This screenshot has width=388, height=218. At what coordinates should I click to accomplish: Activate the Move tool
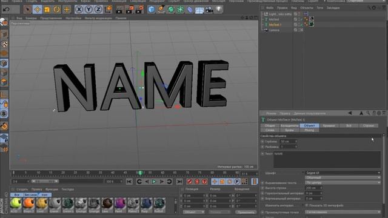coord(38,10)
